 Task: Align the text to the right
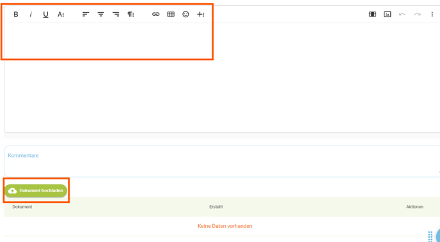116,14
